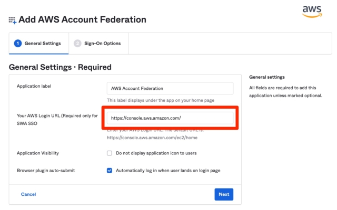The image size is (337, 210).
Task: Select the blue step 1 circle
Action: coord(18,43)
